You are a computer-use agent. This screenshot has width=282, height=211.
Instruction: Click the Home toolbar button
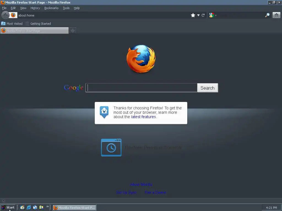[x=276, y=15]
